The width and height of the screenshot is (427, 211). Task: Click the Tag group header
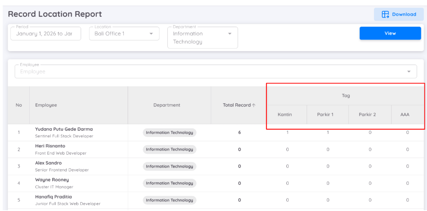[346, 96]
